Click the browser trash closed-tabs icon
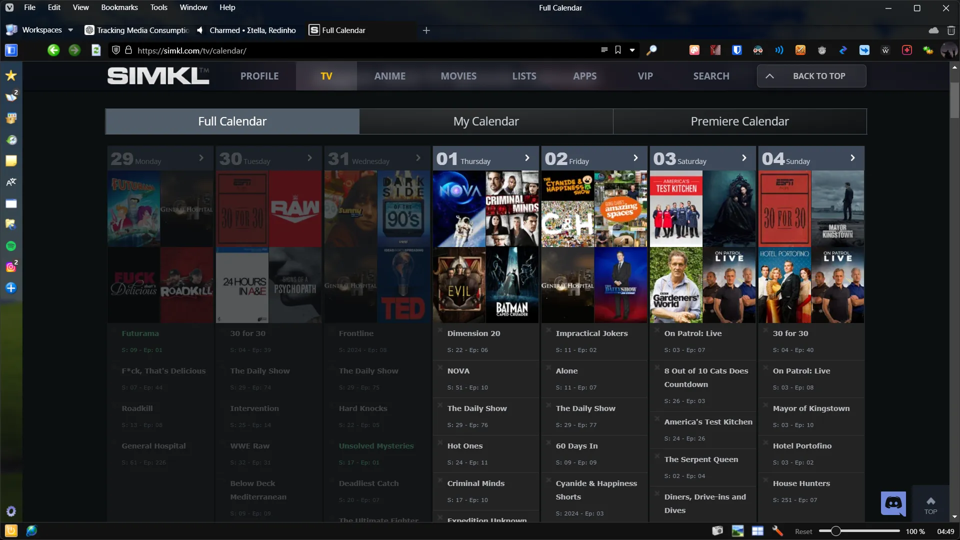960x540 pixels. pos(951,30)
